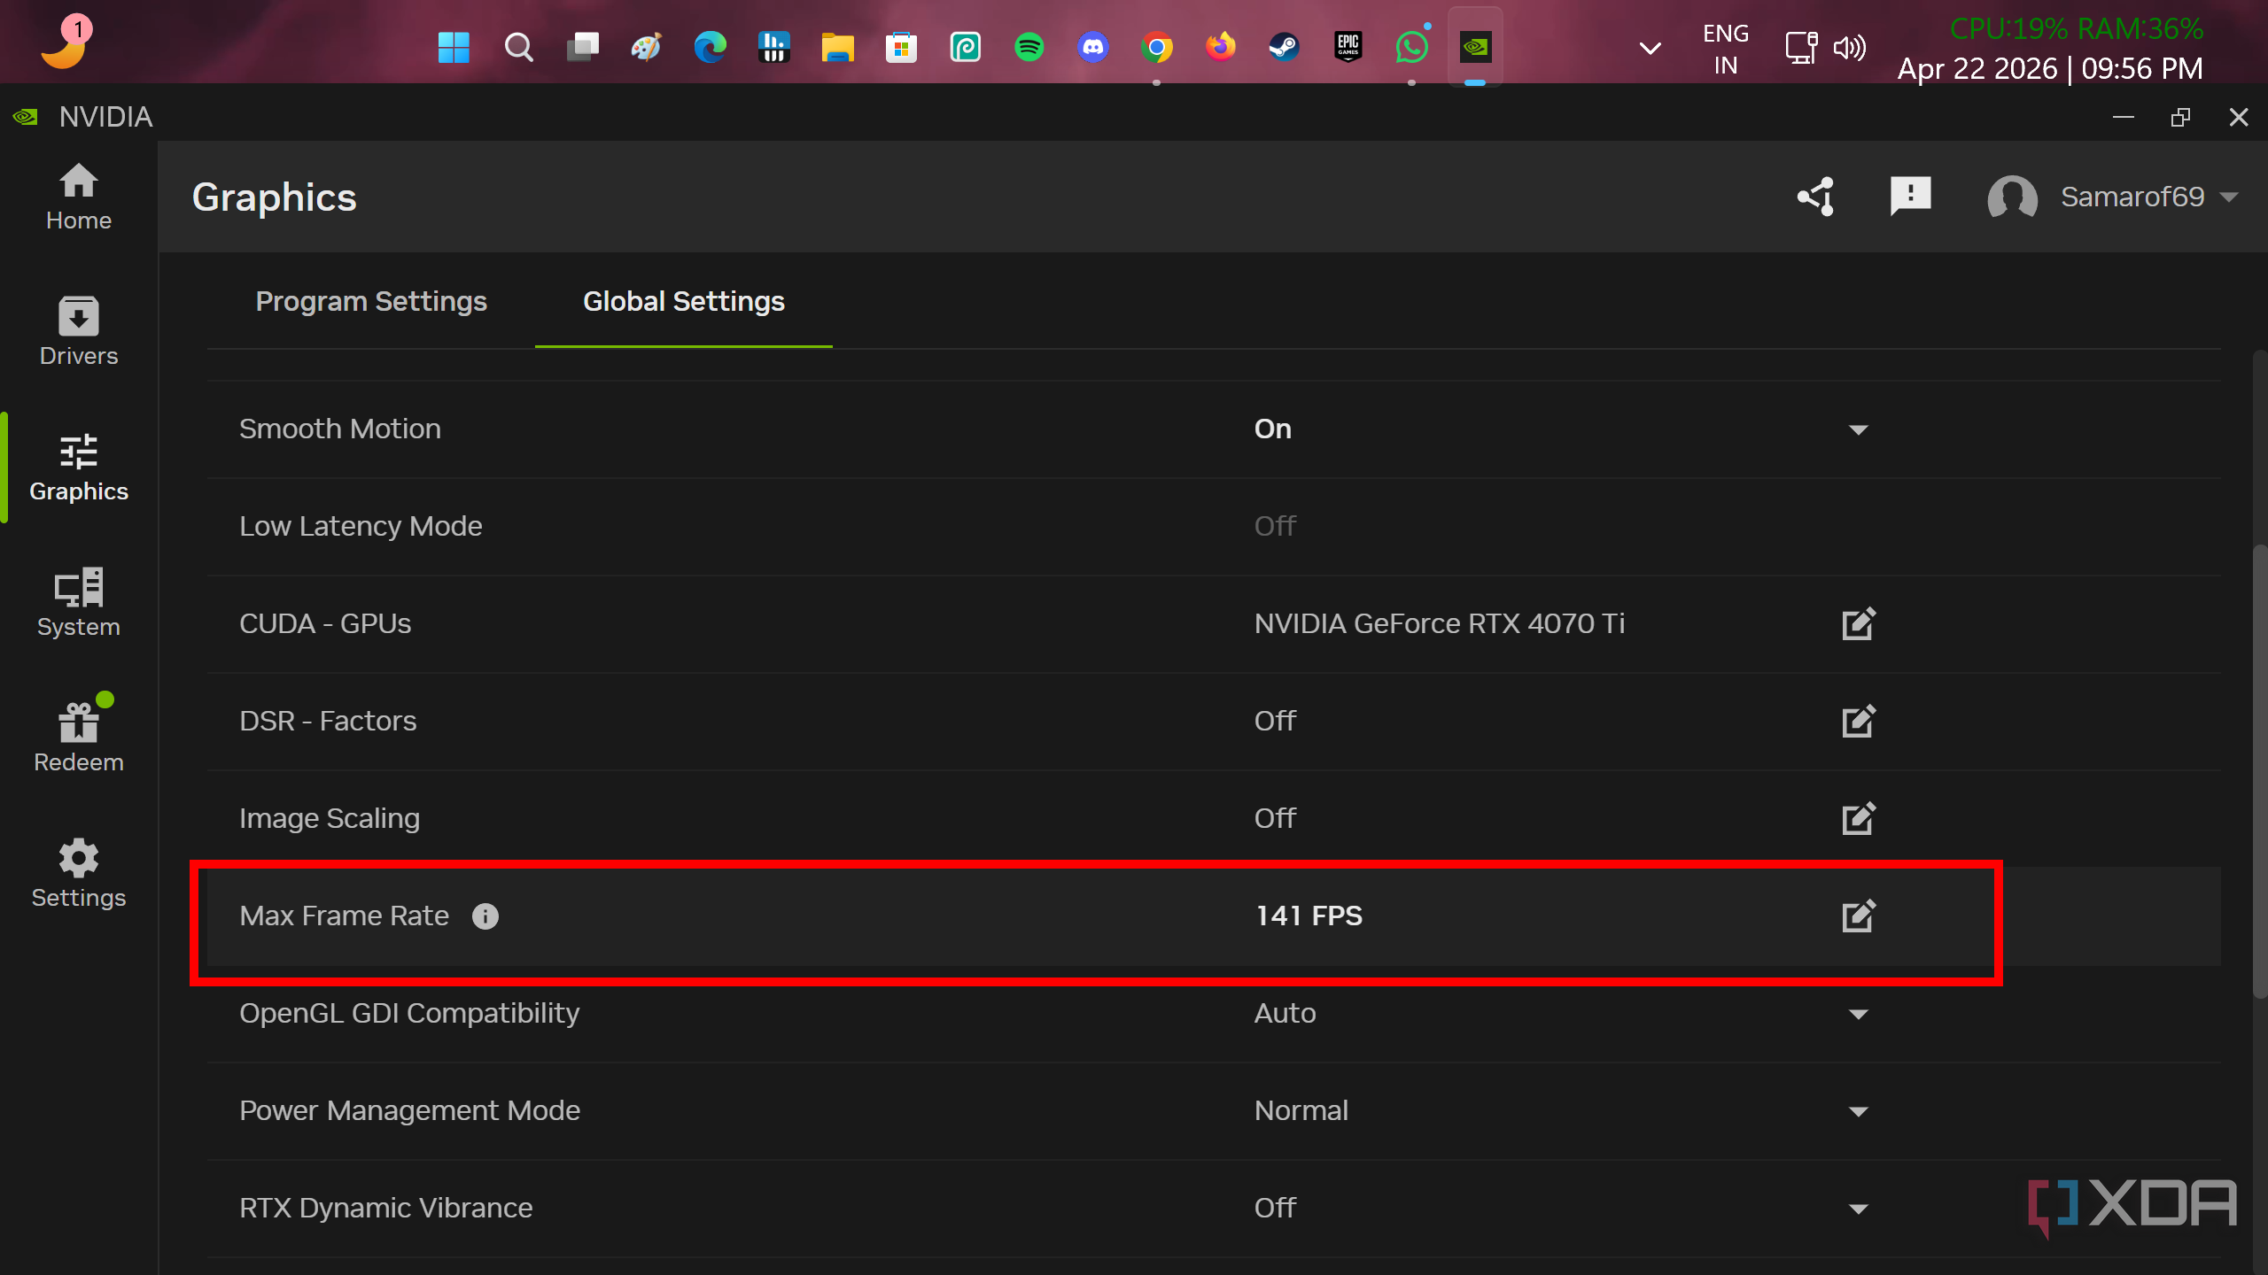Show info tooltip for Max Frame Rate
The width and height of the screenshot is (2268, 1275).
[x=485, y=916]
